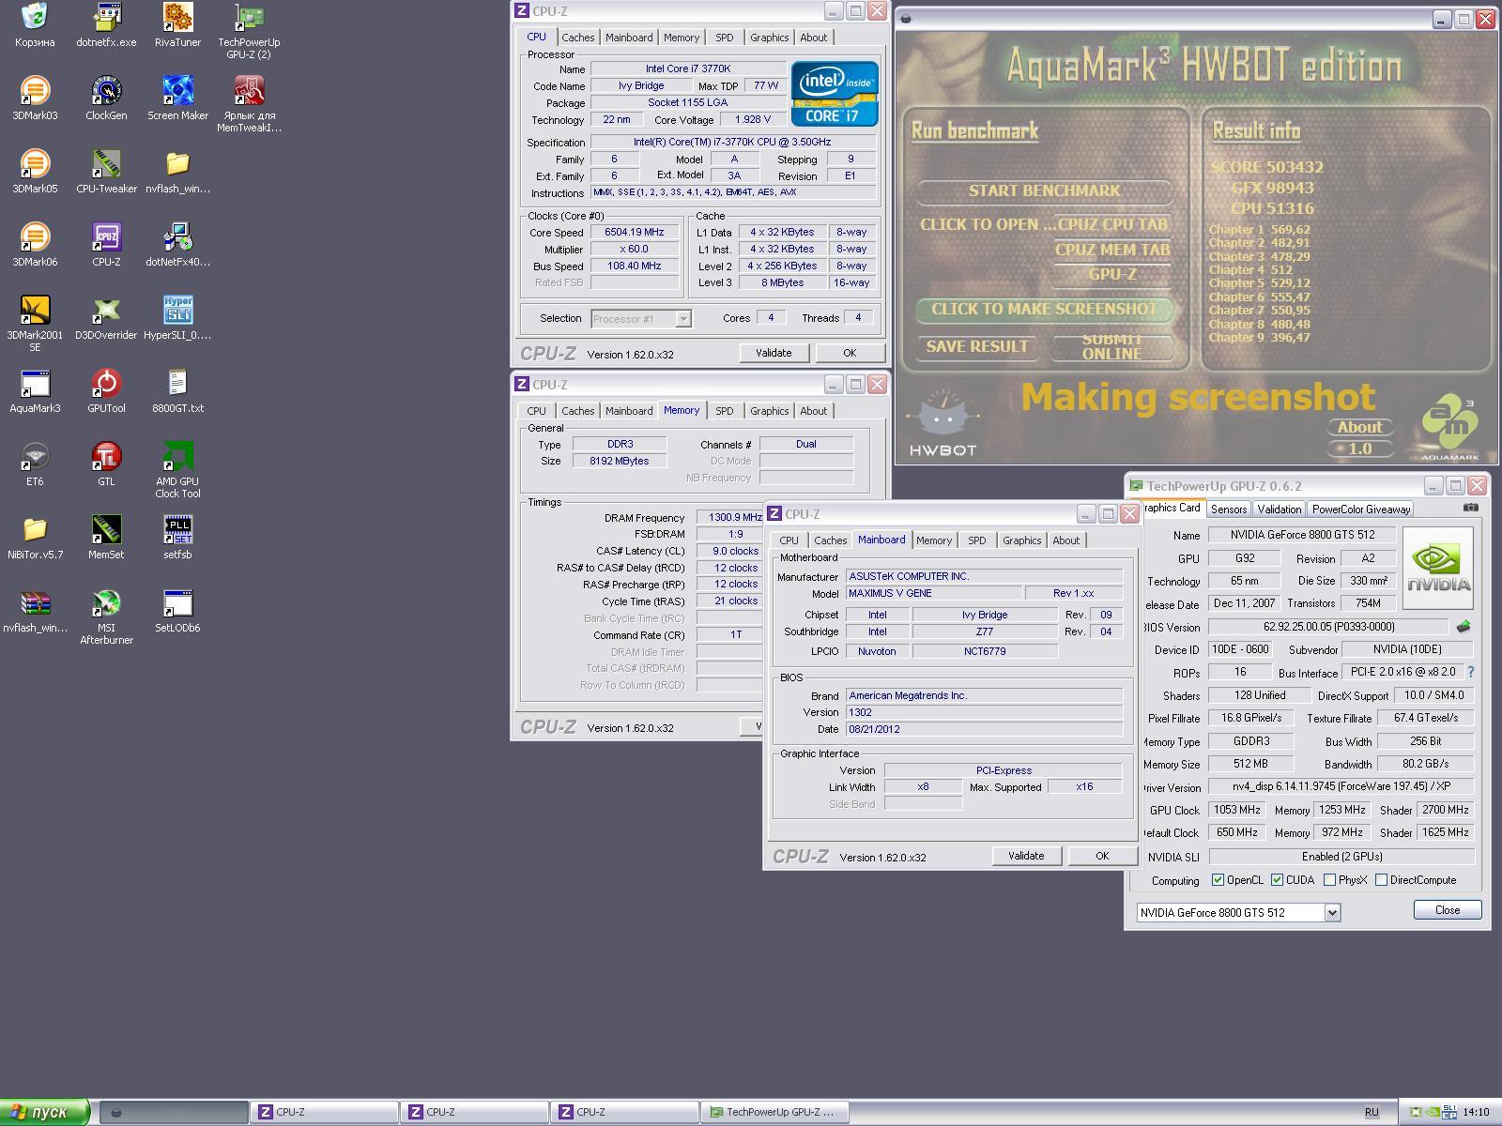Click the GPU-Z camera screenshot icon
The image size is (1502, 1126).
(x=1470, y=508)
